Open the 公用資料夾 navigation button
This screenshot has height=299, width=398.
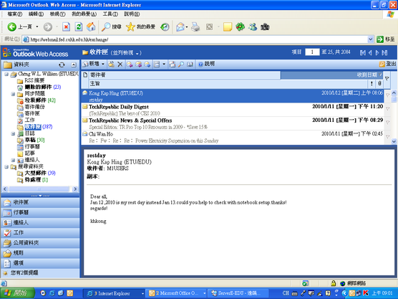tap(40, 243)
